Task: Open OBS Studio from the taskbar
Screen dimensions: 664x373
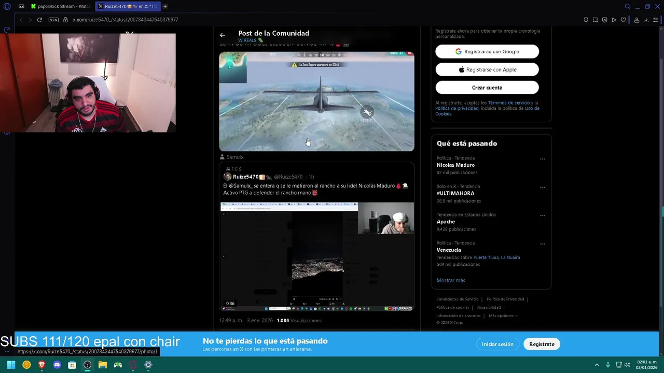Action: [x=87, y=365]
